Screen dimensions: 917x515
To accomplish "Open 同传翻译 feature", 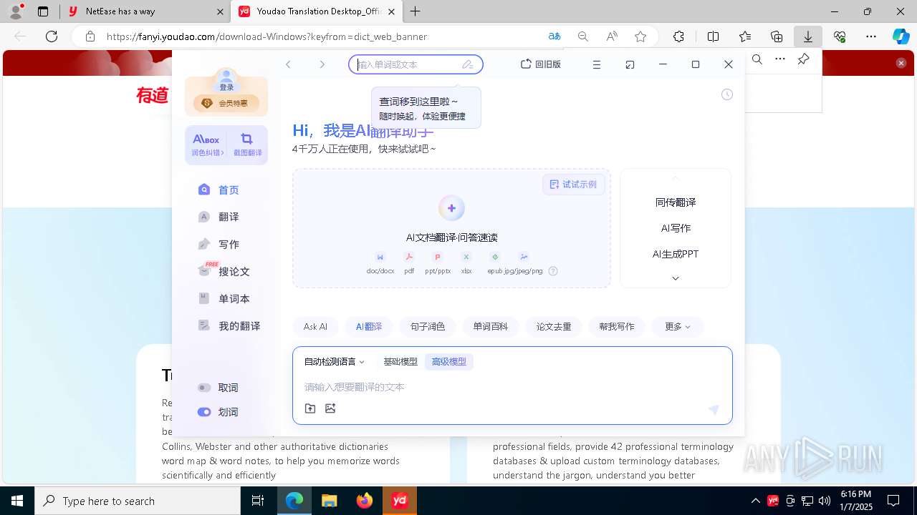I will coord(676,202).
